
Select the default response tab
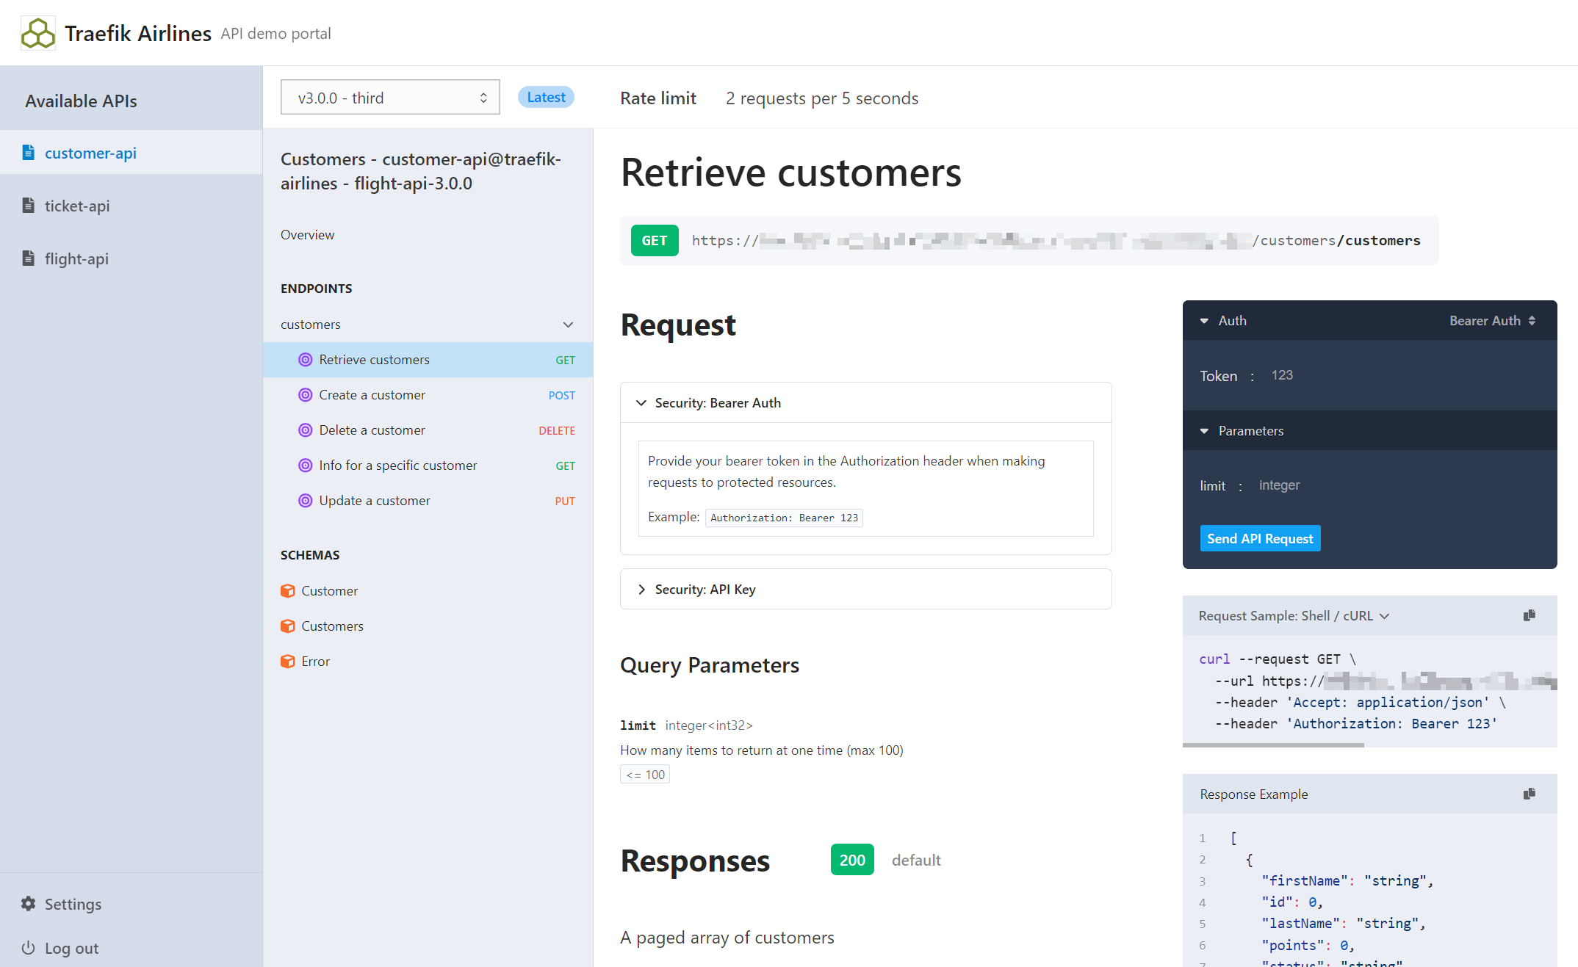tap(916, 860)
